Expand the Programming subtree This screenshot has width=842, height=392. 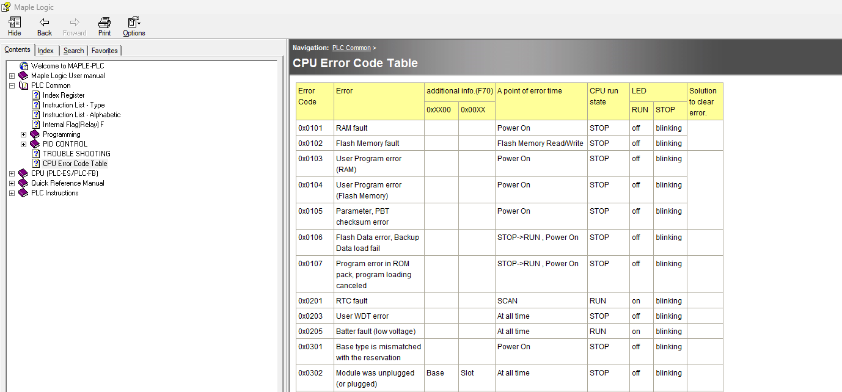point(23,134)
